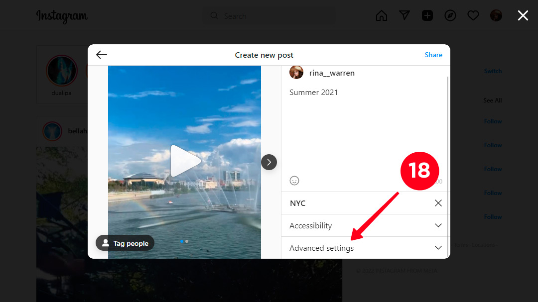Click the rina__warren username
This screenshot has width=538, height=302.
coord(332,73)
